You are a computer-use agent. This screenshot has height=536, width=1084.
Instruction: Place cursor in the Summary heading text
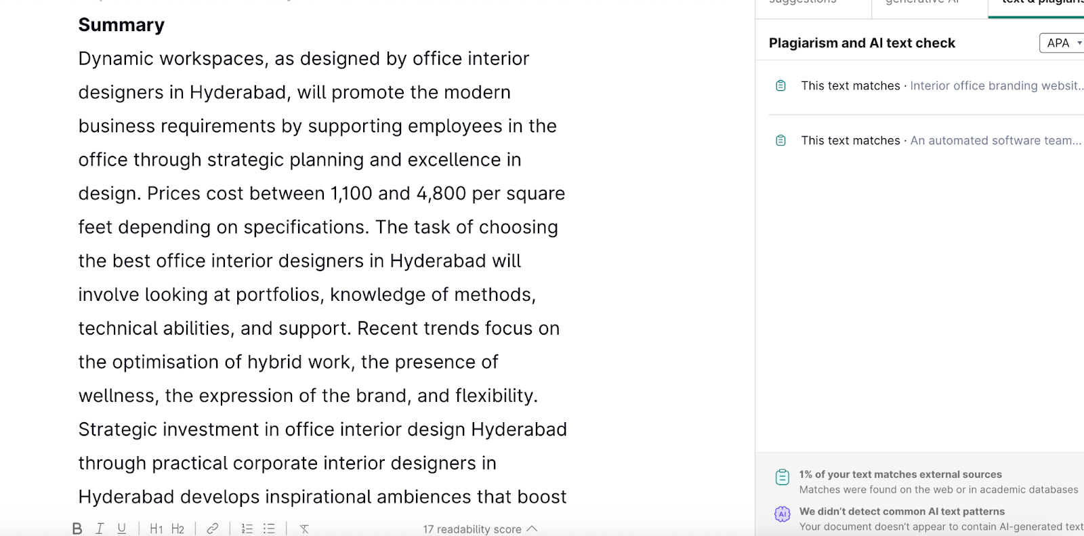click(x=121, y=25)
